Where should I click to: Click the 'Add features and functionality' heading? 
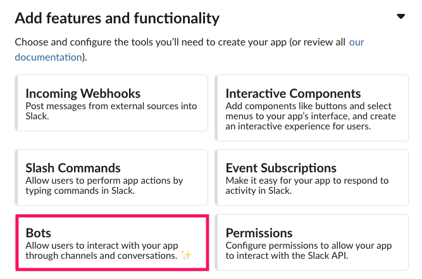pos(117,18)
